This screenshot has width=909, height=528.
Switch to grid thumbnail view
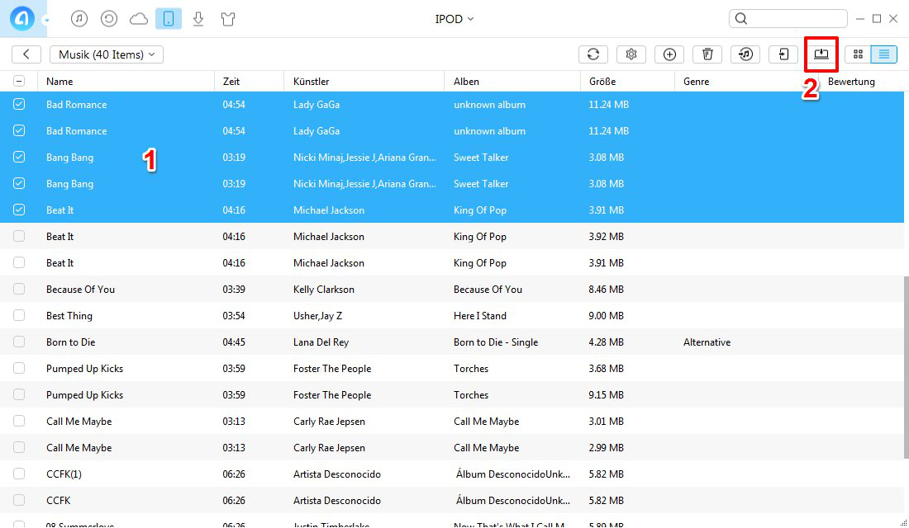[x=858, y=54]
